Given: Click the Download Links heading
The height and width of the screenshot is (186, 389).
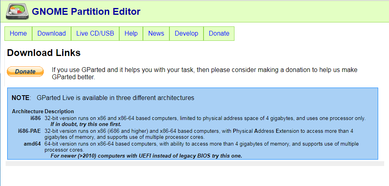Looking at the screenshot, I should [x=44, y=53].
